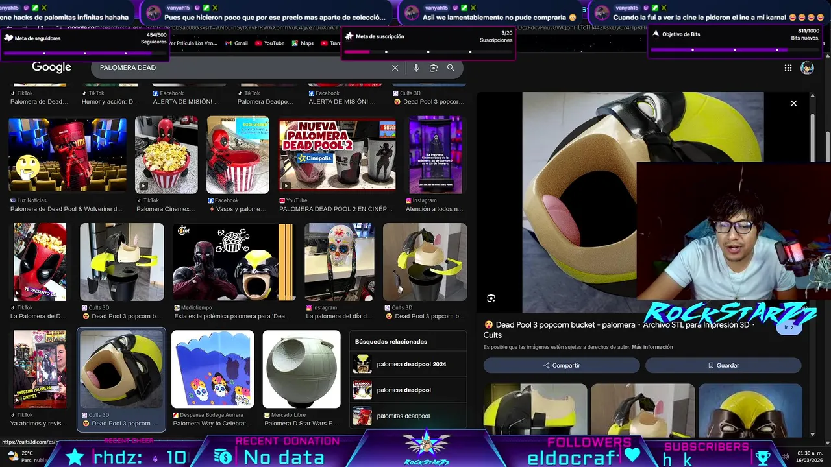Click the trophy icon in Subscribers overlay

tap(763, 457)
